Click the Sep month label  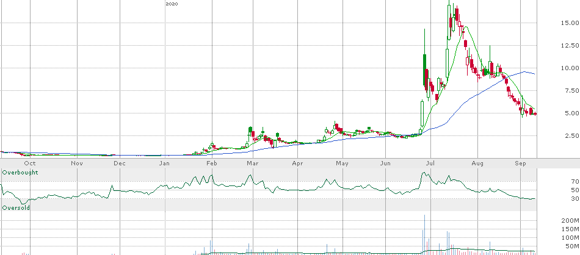click(521, 163)
